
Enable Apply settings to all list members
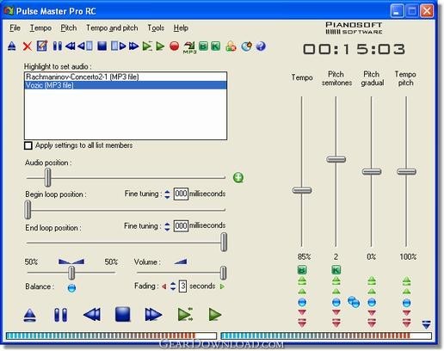[28, 145]
